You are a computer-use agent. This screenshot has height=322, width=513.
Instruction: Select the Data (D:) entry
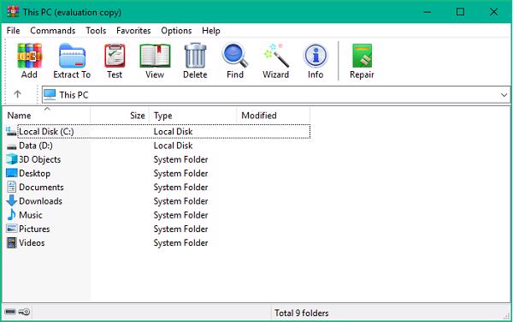pos(36,146)
